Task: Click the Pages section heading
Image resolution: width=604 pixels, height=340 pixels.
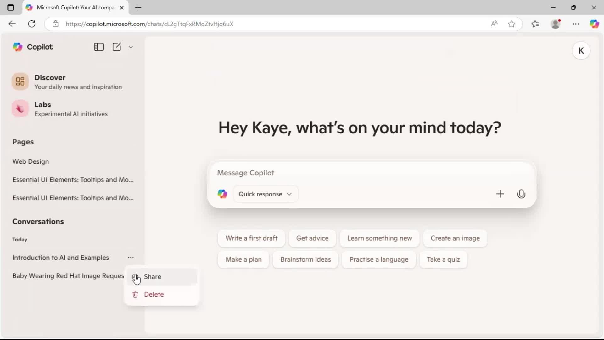Action: tap(23, 142)
